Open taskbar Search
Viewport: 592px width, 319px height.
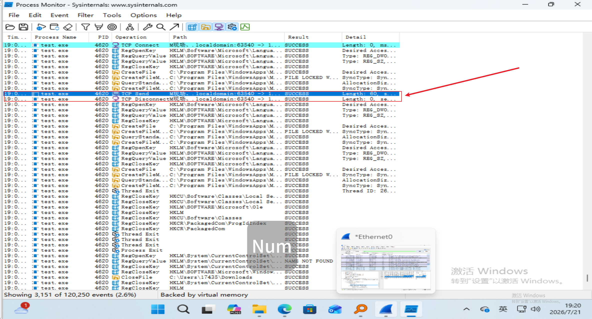click(x=183, y=310)
